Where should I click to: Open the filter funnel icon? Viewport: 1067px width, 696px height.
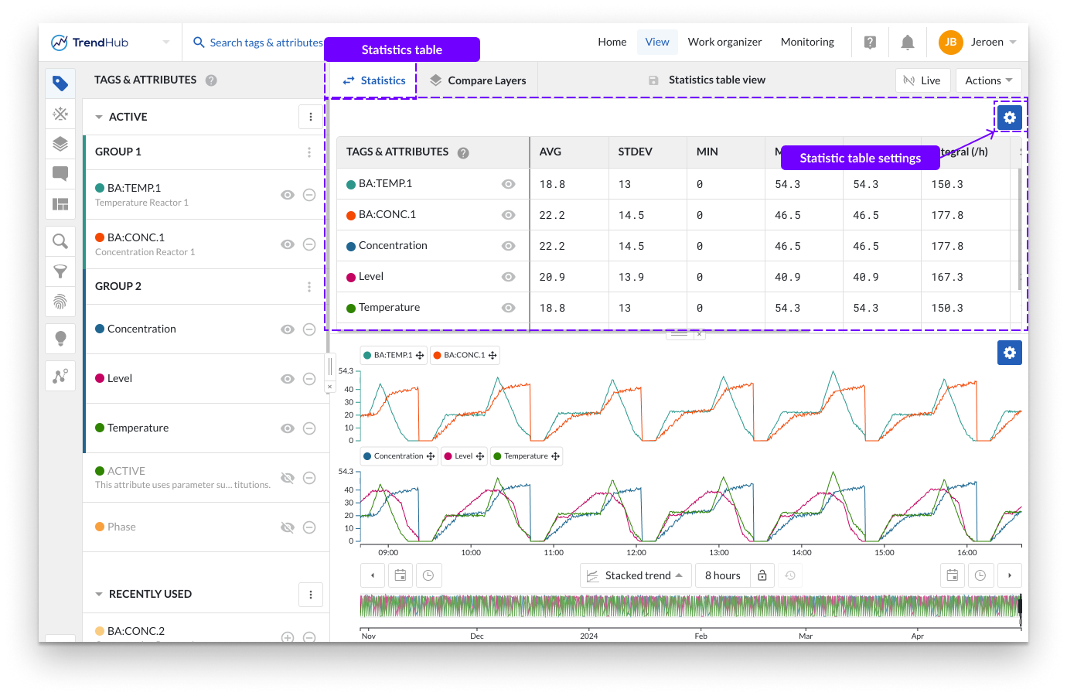[x=60, y=271]
